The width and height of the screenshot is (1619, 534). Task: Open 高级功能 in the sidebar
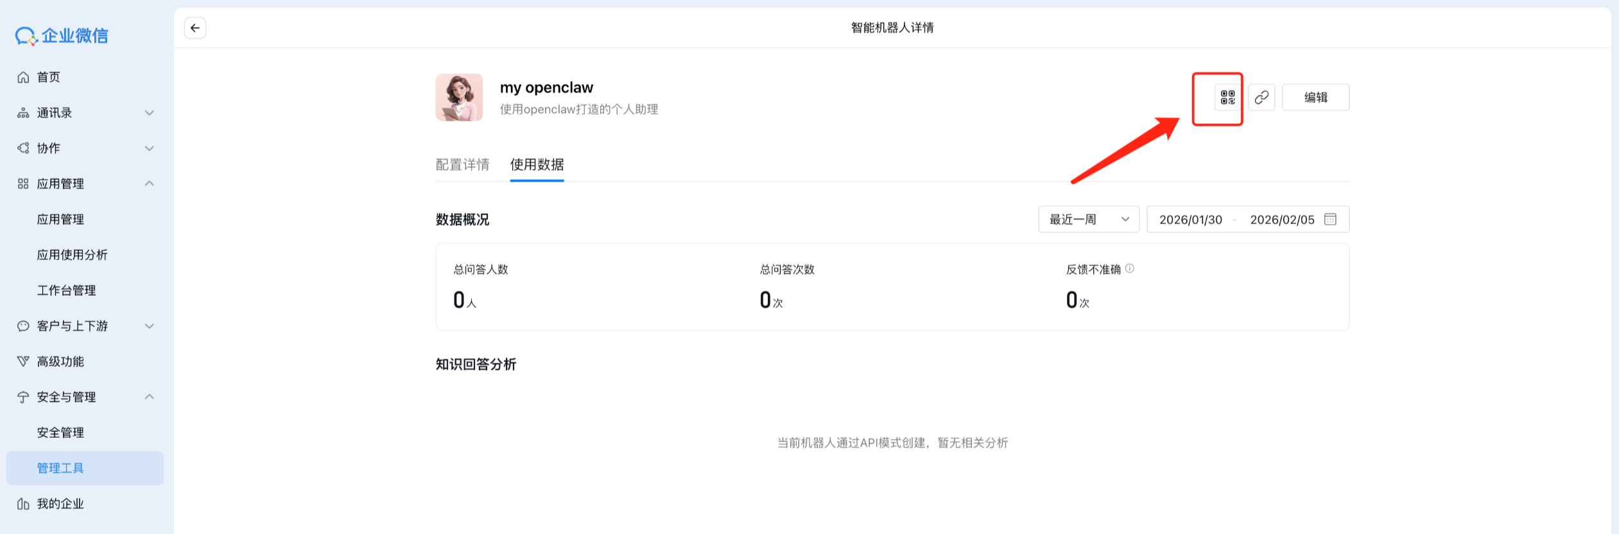(60, 362)
